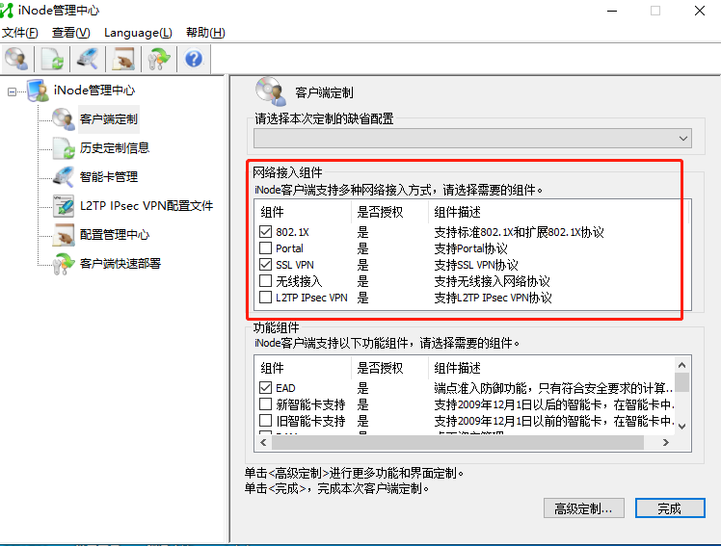Click the blue help question mark icon
This screenshot has height=546, width=721.
[194, 59]
